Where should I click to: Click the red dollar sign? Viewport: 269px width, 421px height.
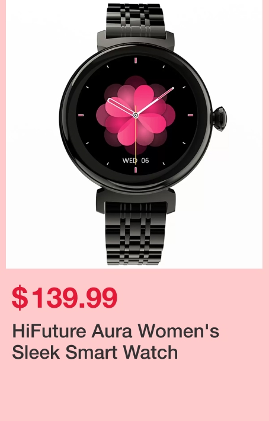click(20, 298)
